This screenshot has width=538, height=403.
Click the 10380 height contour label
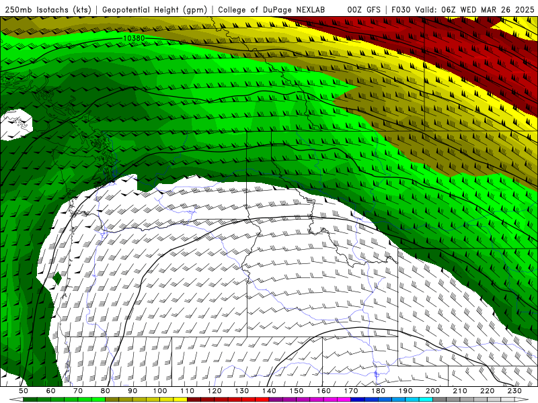(134, 38)
